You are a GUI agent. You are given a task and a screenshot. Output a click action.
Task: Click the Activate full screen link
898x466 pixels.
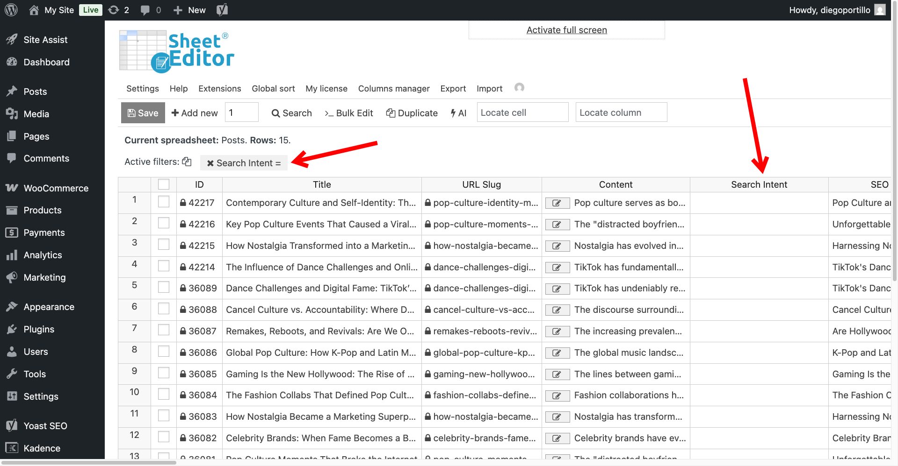point(566,29)
